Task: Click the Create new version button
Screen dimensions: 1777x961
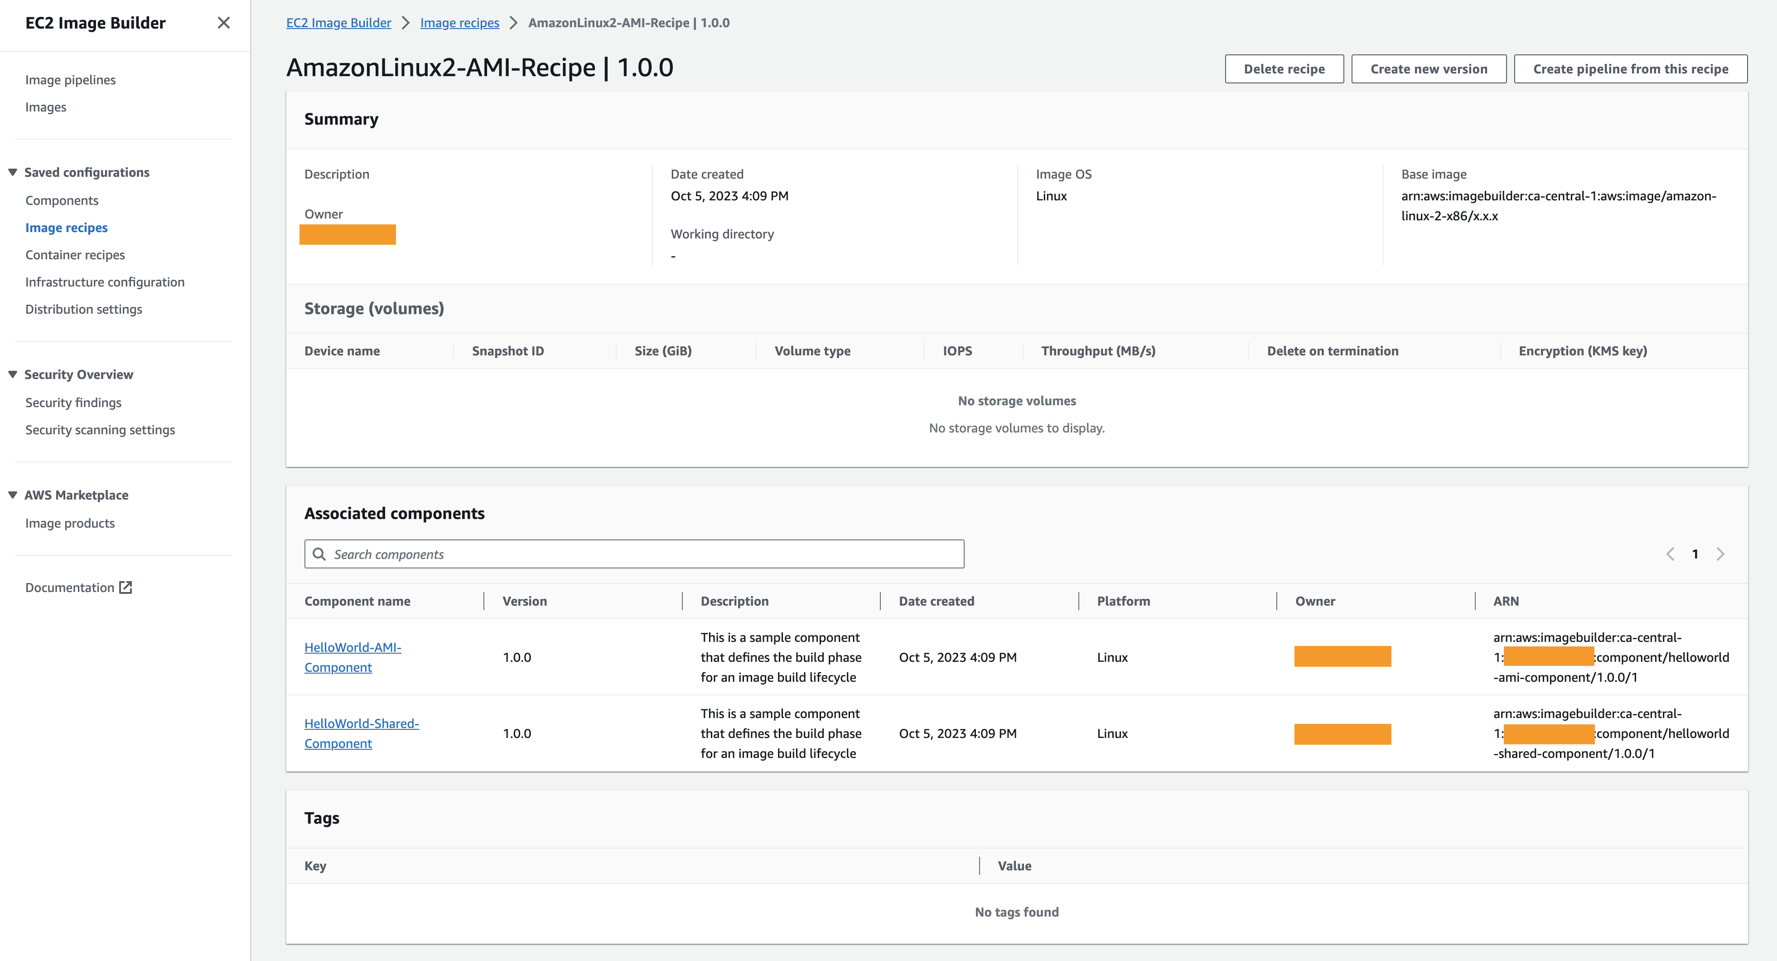Action: [1428, 68]
